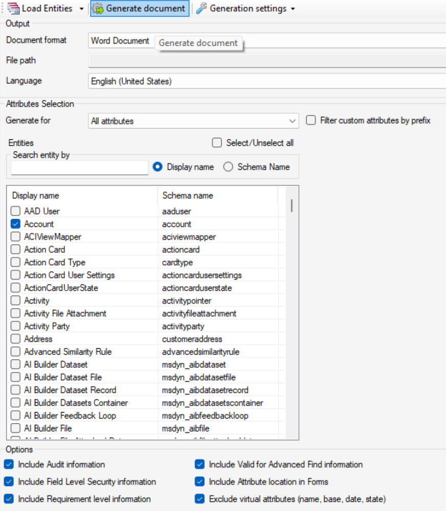Check the AAD User entity

15,211
